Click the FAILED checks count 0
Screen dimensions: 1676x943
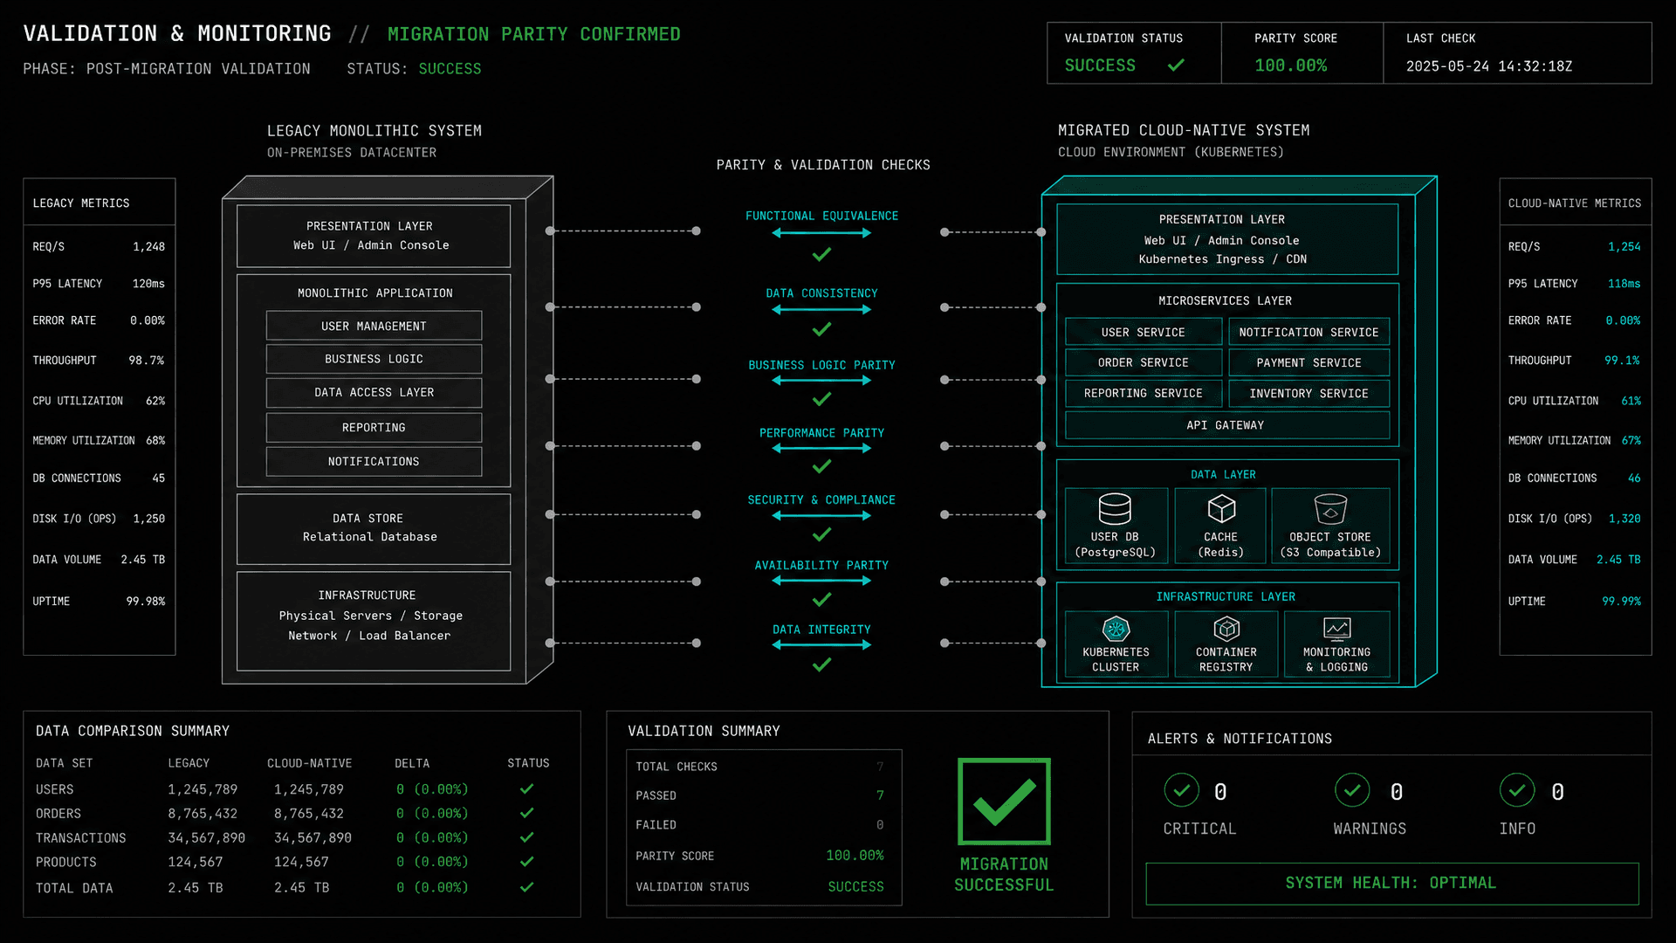click(880, 825)
